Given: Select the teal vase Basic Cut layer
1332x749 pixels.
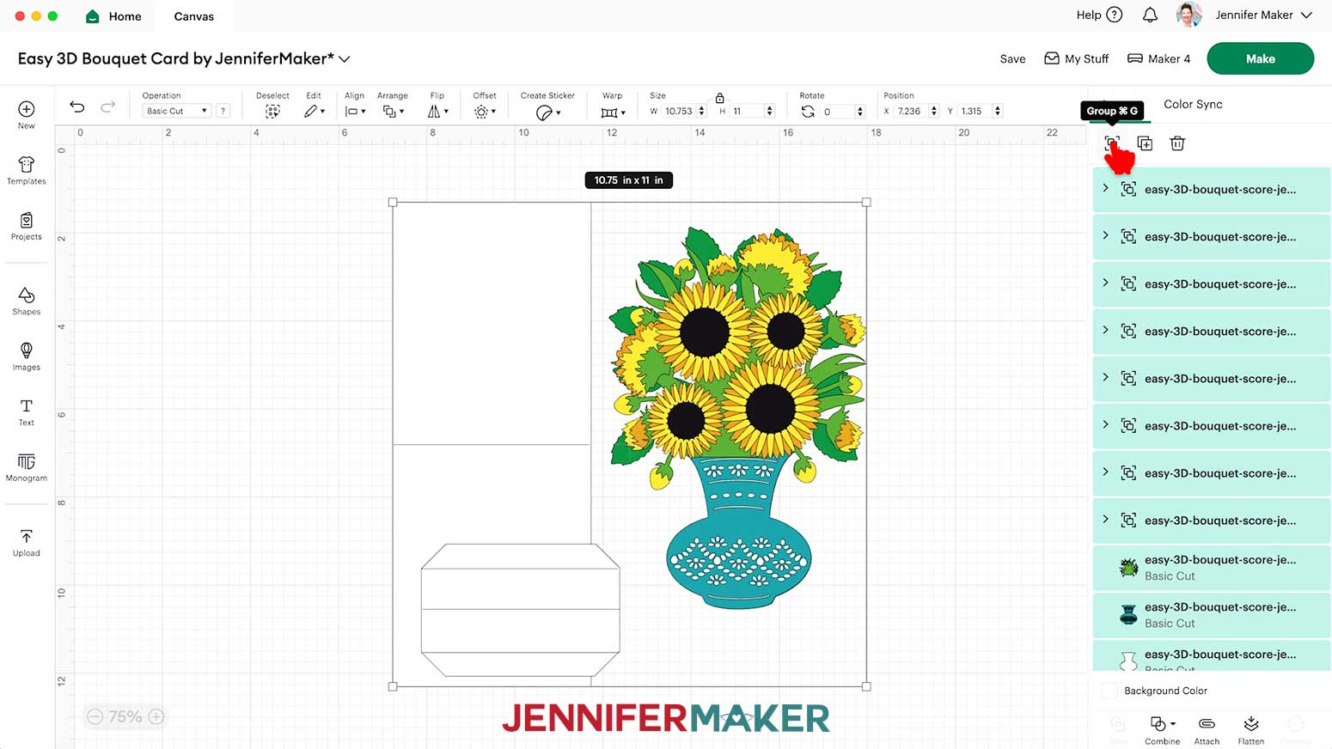Looking at the screenshot, I should pyautogui.click(x=1212, y=615).
